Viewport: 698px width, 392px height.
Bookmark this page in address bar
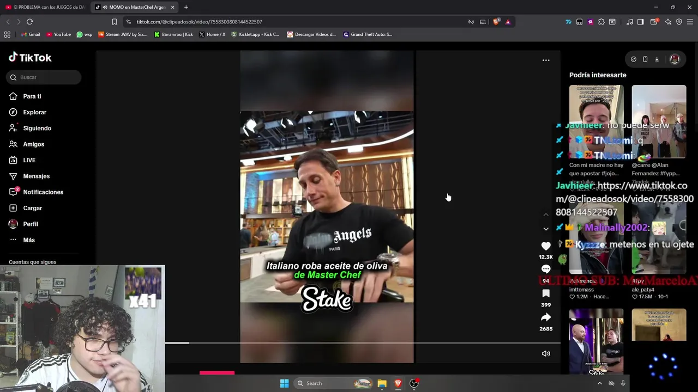tap(114, 22)
